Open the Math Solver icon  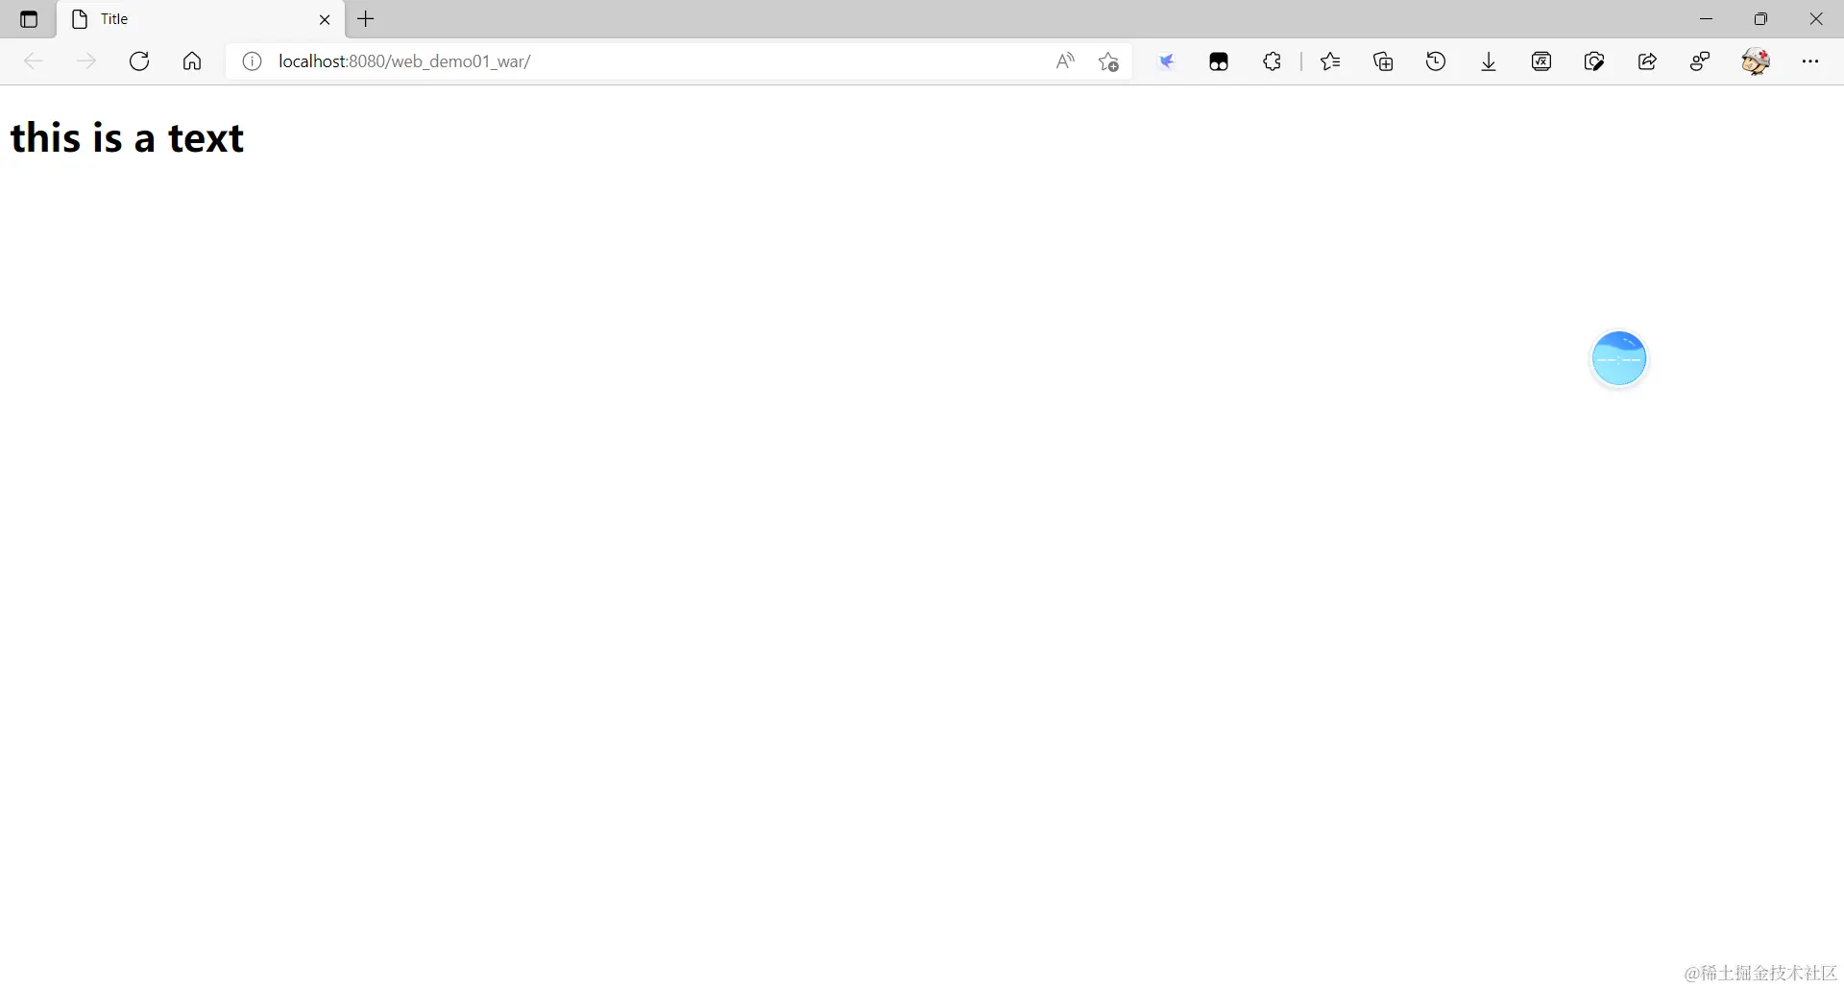click(1541, 61)
